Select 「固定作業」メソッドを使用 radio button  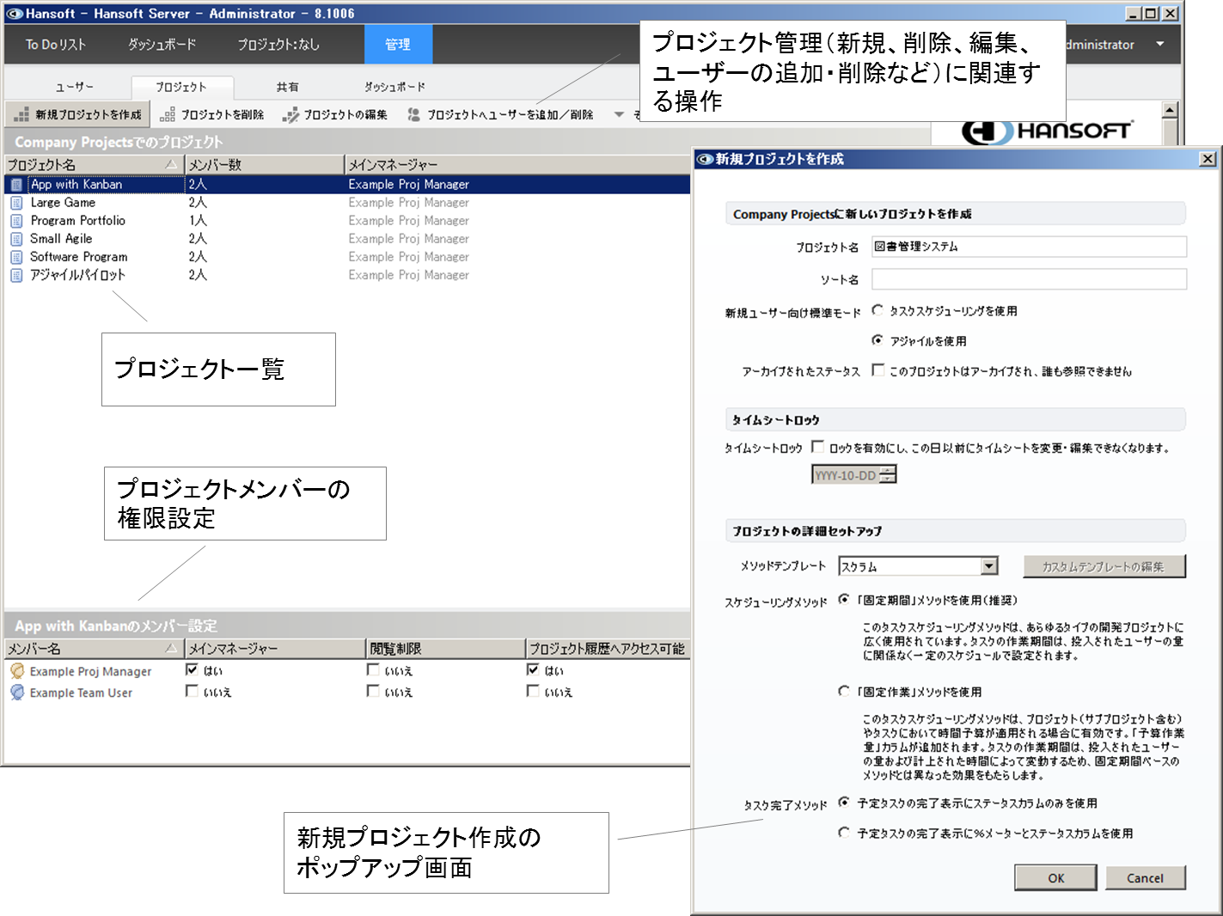click(844, 691)
